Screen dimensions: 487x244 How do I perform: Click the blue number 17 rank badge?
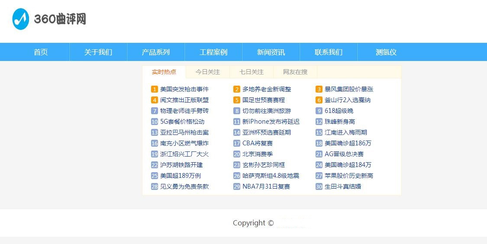(x=237, y=144)
